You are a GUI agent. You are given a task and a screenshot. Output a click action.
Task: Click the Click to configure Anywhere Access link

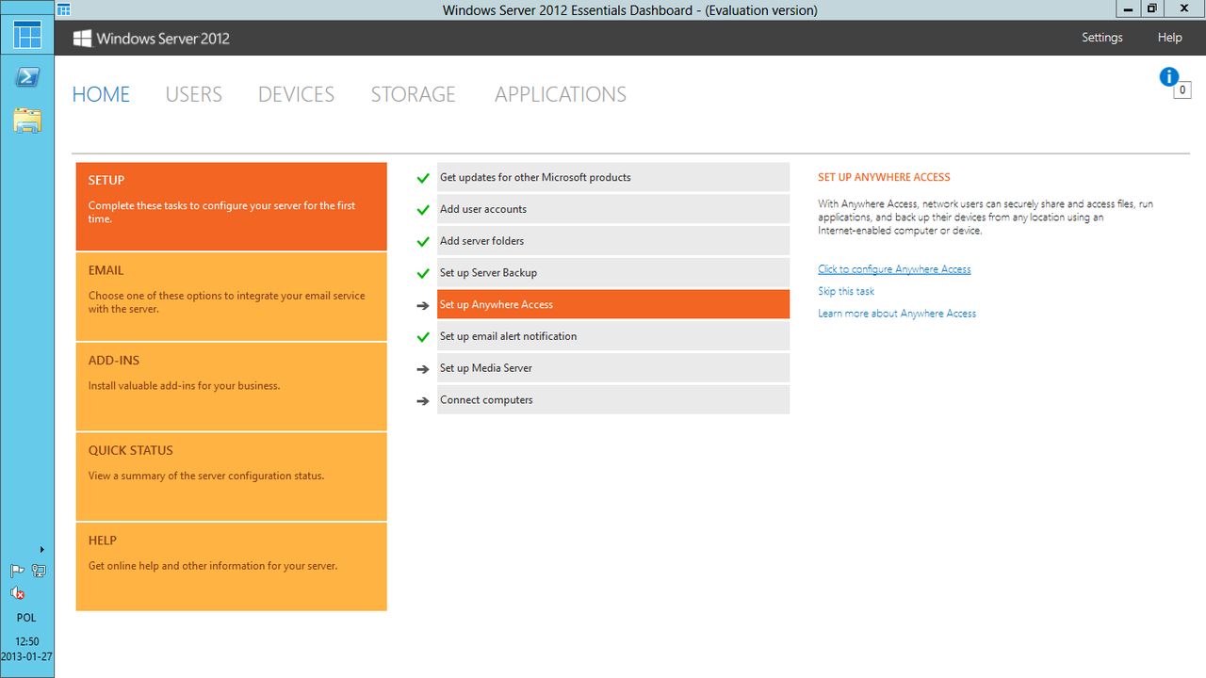(x=894, y=269)
